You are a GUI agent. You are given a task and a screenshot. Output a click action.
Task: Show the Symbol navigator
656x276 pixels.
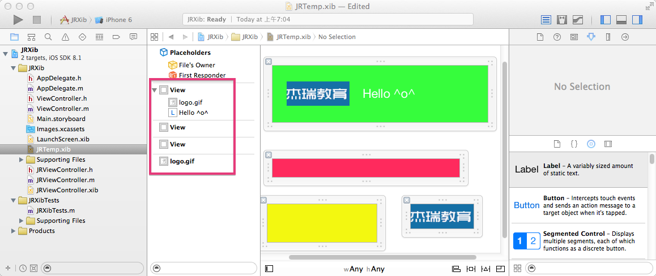pos(31,37)
